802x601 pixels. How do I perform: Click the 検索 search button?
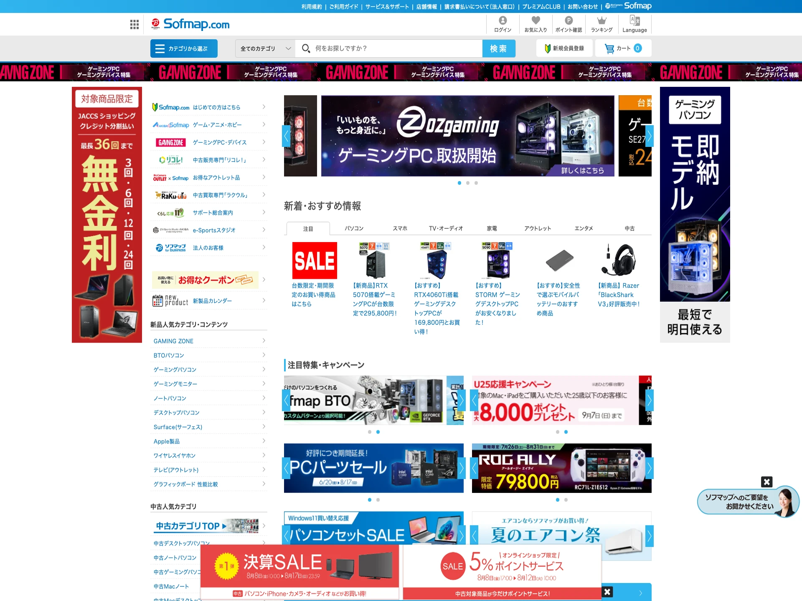(498, 48)
